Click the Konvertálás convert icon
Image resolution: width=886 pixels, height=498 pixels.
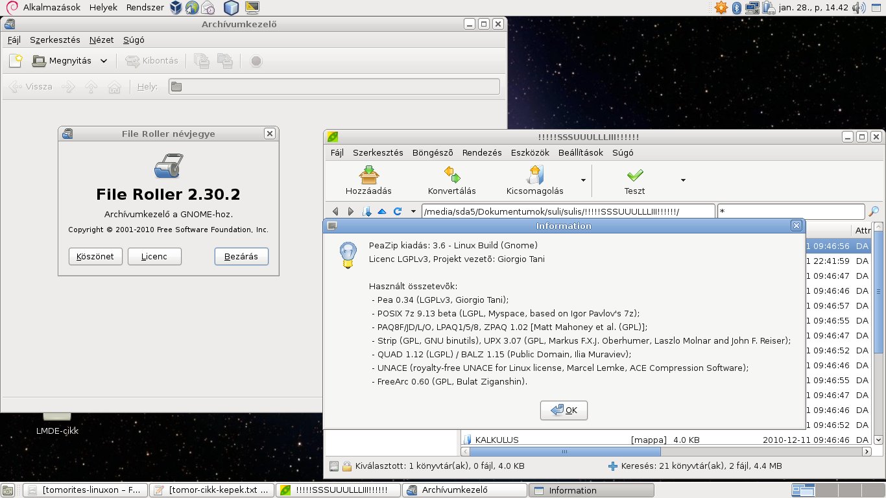coord(451,176)
